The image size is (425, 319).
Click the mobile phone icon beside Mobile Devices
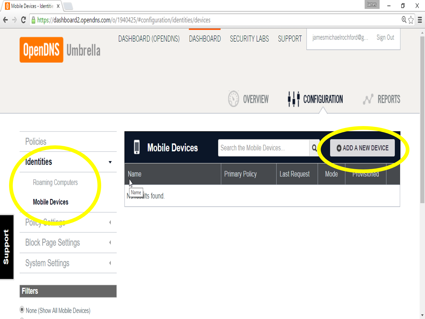tap(137, 147)
